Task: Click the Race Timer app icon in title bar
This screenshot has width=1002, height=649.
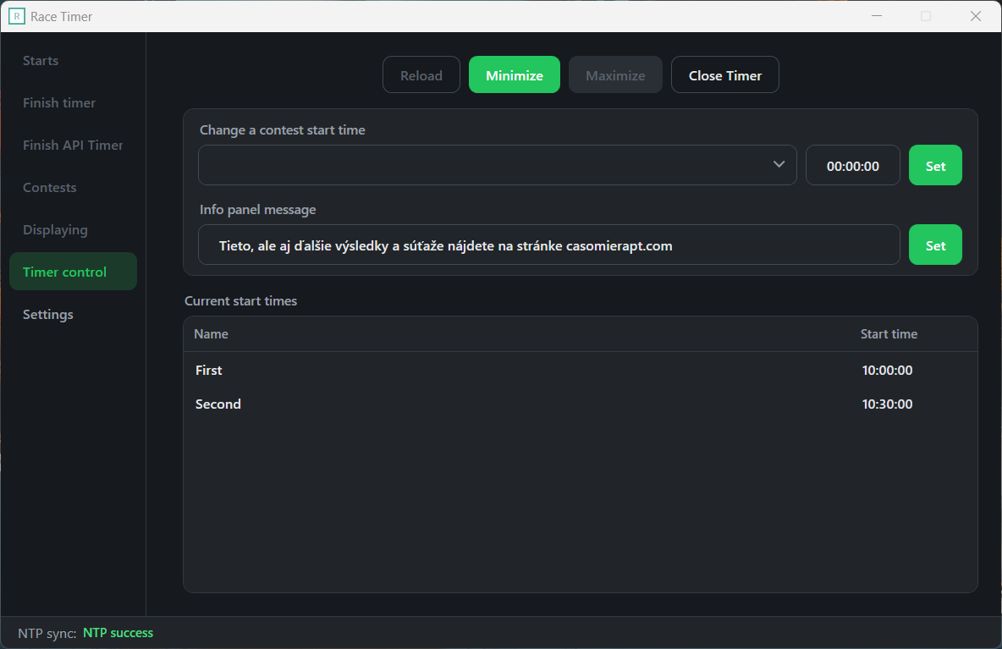Action: (17, 17)
